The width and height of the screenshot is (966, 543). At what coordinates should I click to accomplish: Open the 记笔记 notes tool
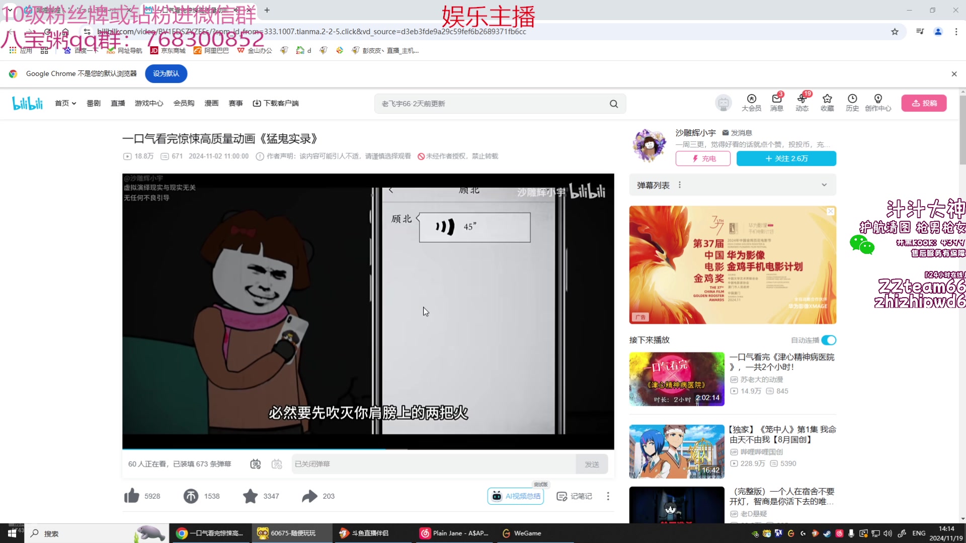coord(574,496)
